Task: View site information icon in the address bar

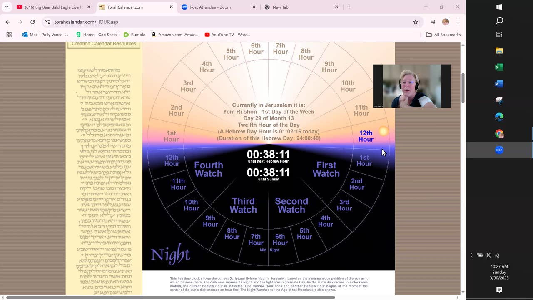Action: (47, 22)
